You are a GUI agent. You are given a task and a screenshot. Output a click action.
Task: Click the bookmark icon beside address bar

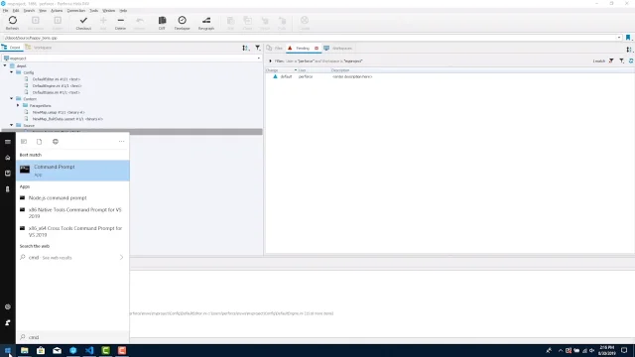coord(628,38)
